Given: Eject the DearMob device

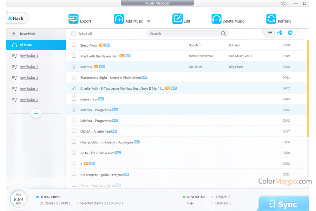Looking at the screenshot, I should pyautogui.click(x=14, y=34).
